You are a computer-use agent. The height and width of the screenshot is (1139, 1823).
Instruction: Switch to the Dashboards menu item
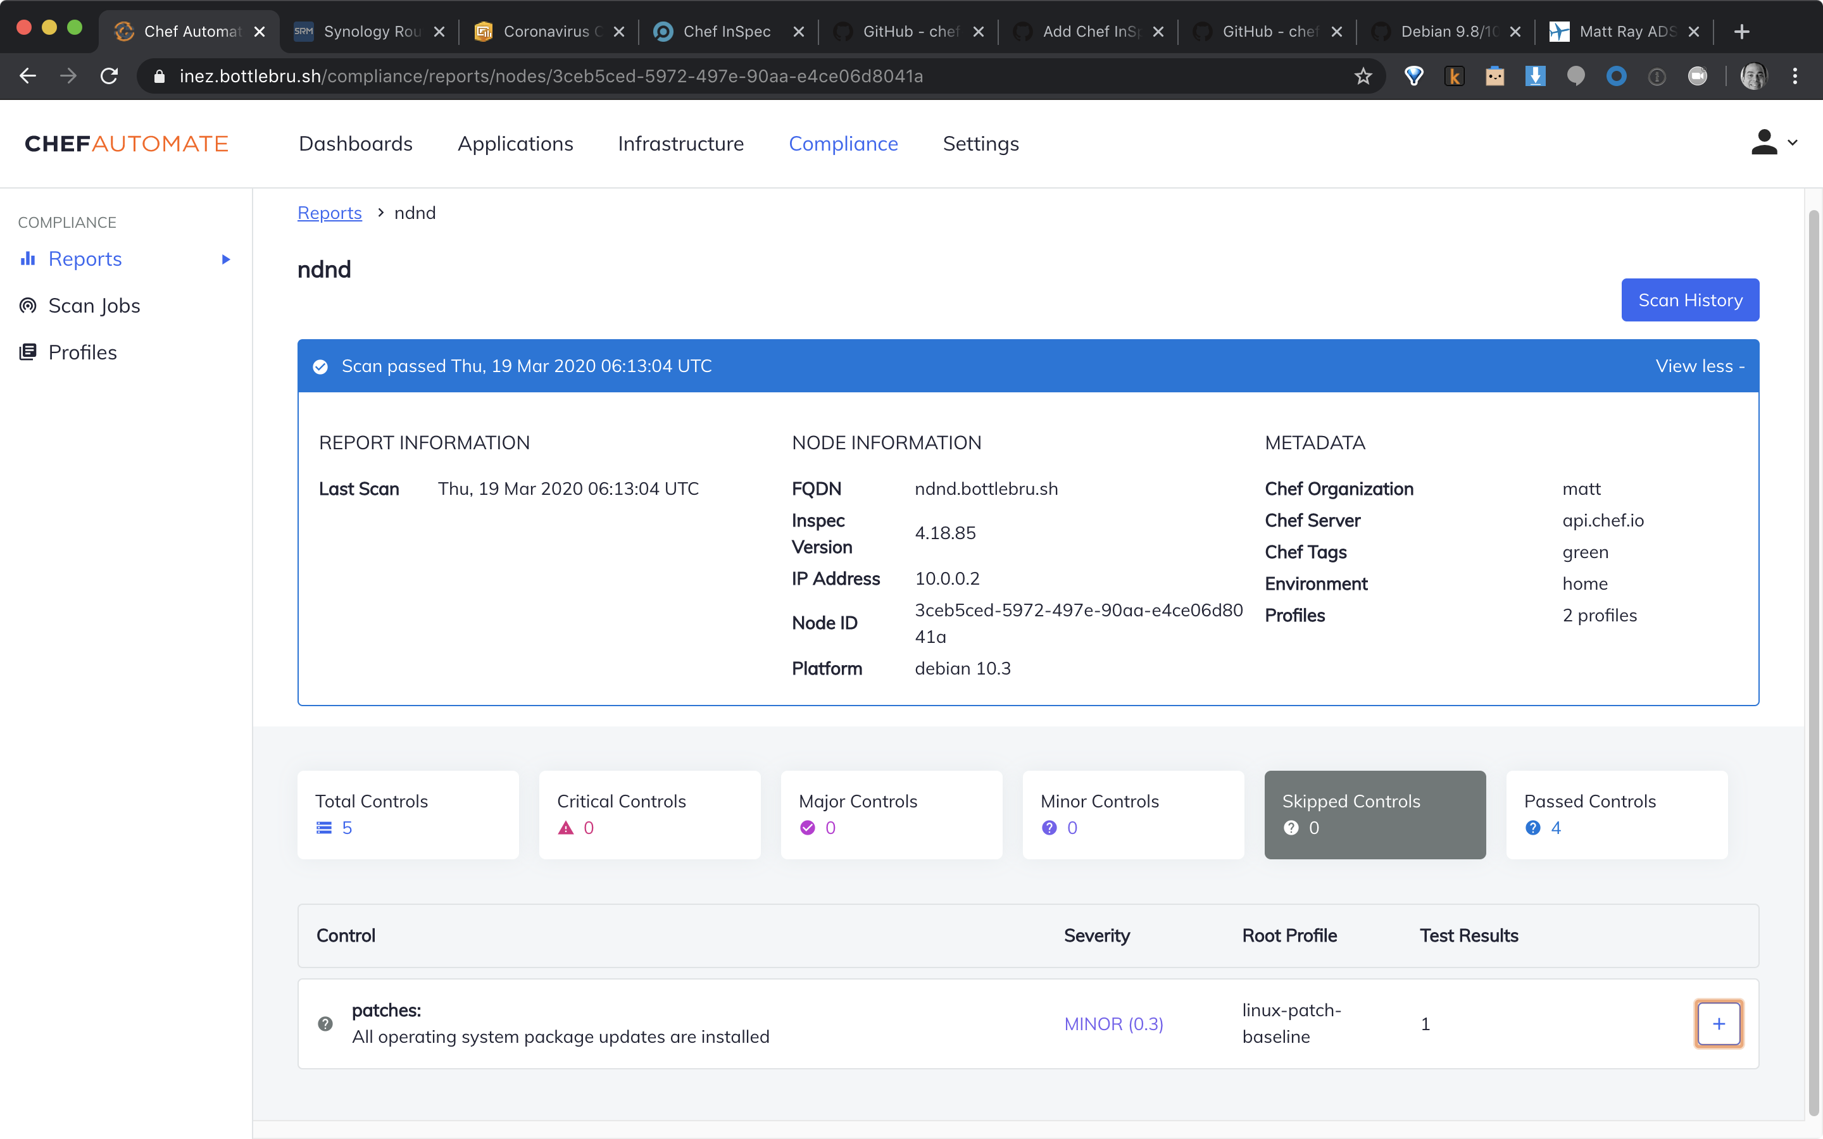tap(356, 143)
